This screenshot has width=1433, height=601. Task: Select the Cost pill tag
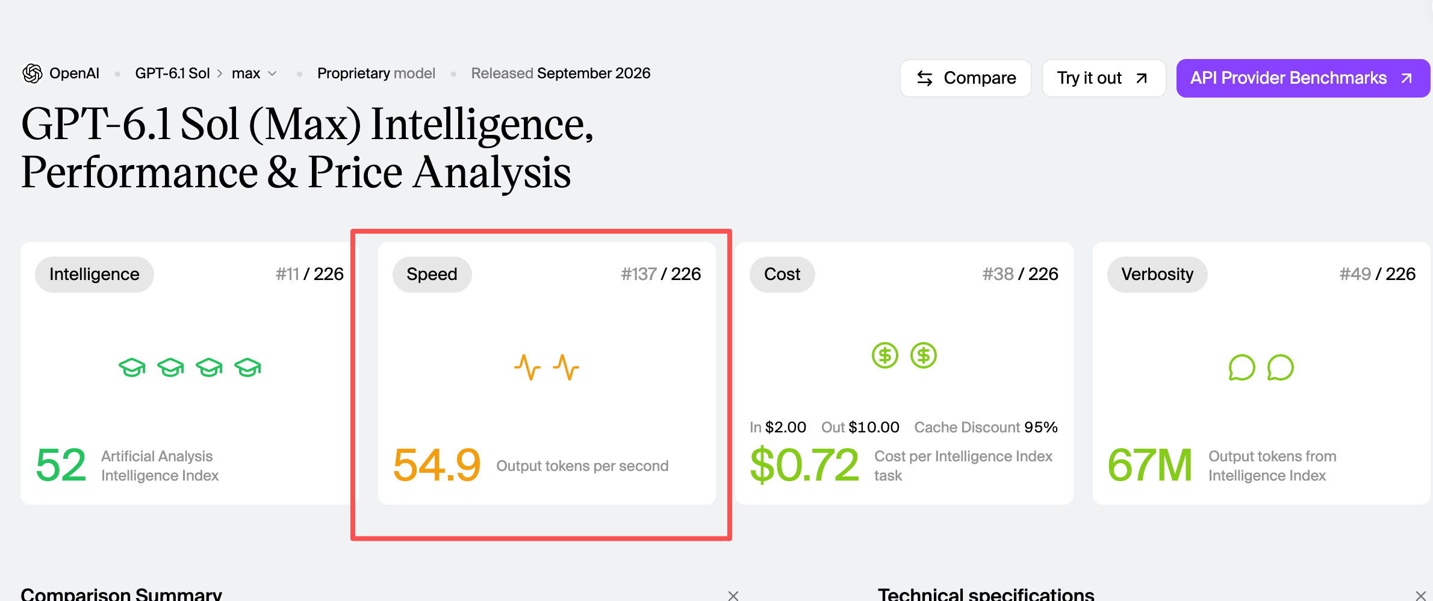pyautogui.click(x=782, y=275)
